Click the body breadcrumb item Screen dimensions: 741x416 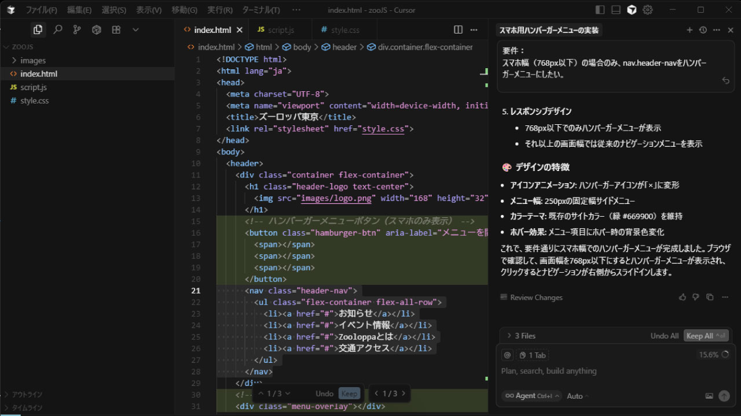click(x=296, y=47)
